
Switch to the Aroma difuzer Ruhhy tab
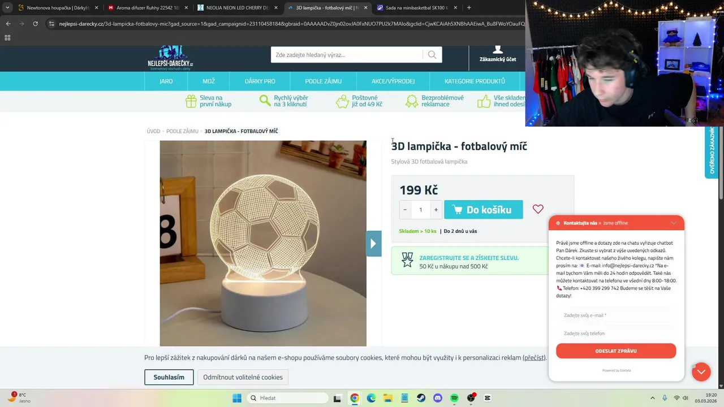click(147, 8)
